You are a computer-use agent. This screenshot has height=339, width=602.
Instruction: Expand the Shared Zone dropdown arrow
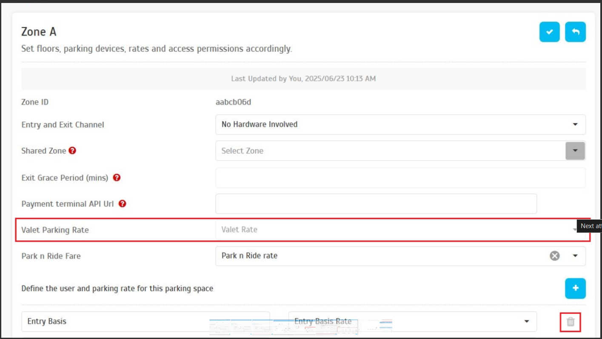pos(575,151)
